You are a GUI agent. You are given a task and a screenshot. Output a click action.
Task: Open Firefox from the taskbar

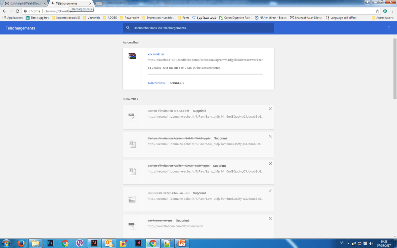point(21,243)
